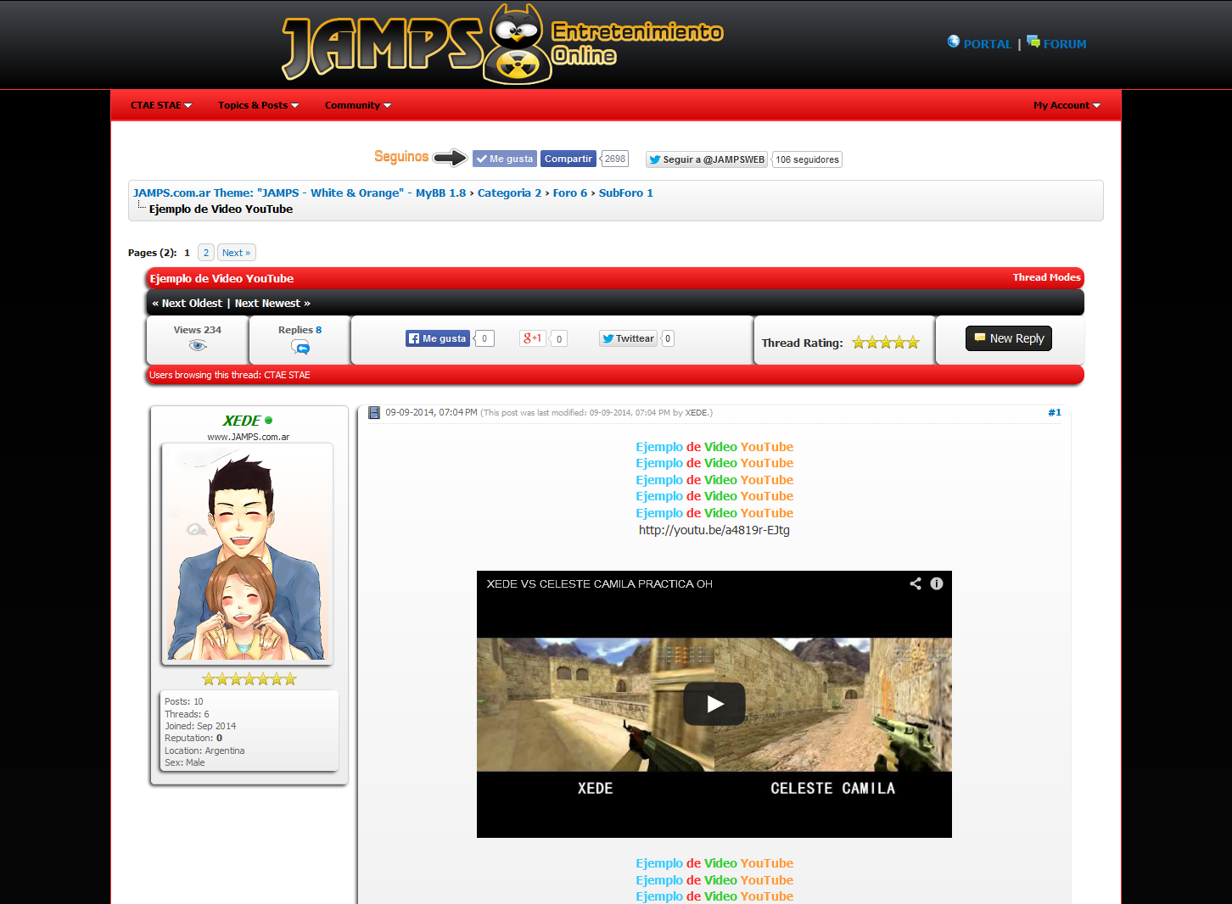
Task: Rate thread with the fifth star
Action: click(x=913, y=343)
